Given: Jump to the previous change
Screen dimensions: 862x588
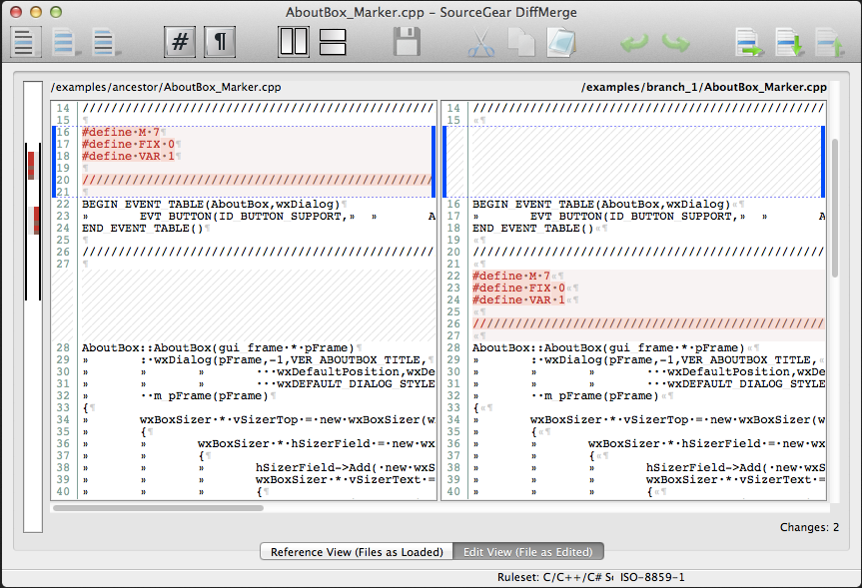Looking at the screenshot, I should (x=829, y=43).
